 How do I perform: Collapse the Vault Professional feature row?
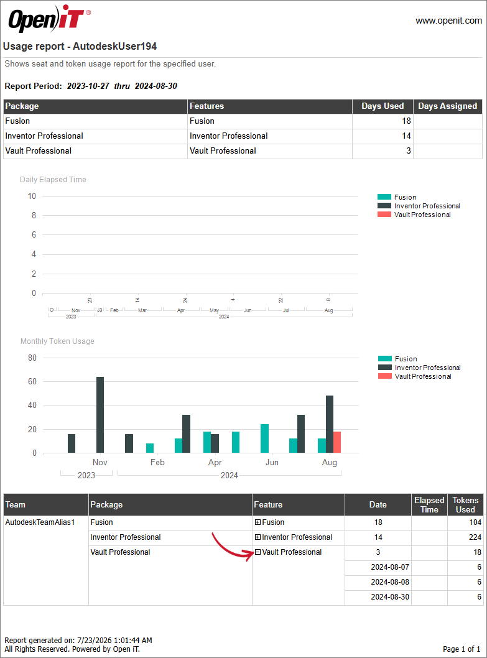(x=257, y=552)
